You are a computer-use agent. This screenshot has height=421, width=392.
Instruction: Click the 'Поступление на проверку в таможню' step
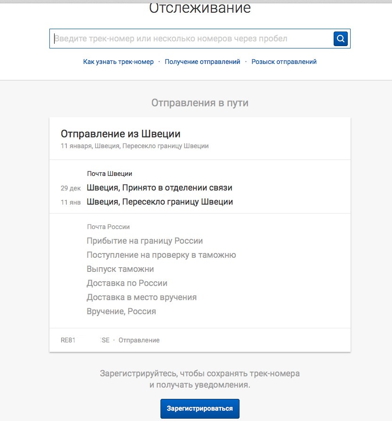tap(161, 255)
